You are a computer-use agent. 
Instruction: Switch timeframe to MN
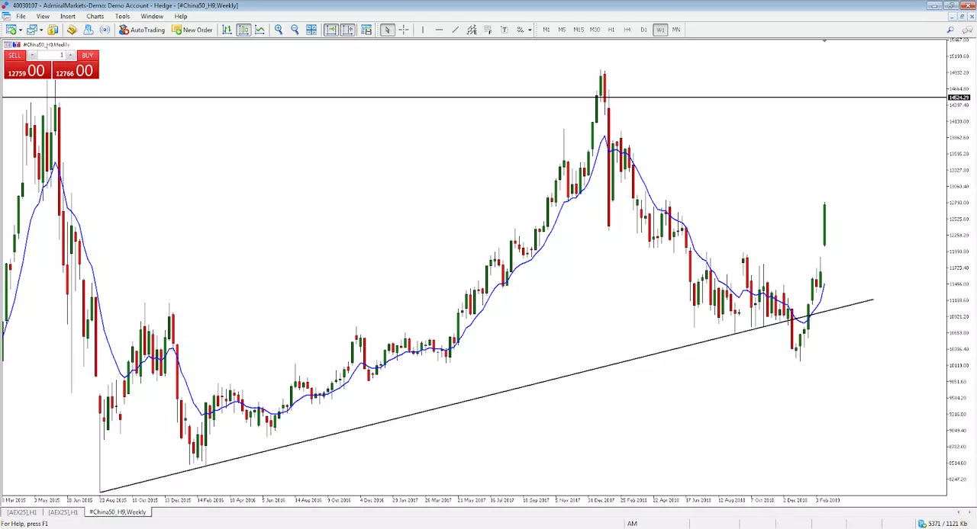676,30
